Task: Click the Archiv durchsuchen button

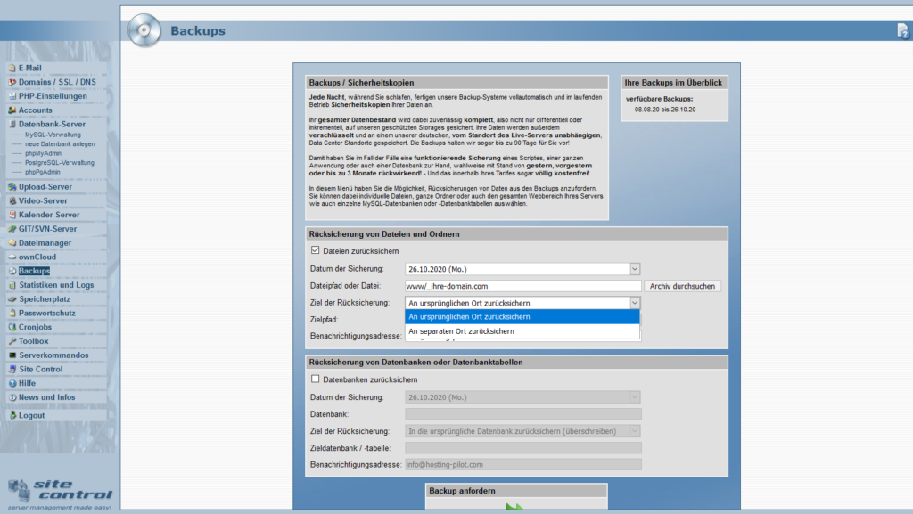Action: tap(682, 286)
